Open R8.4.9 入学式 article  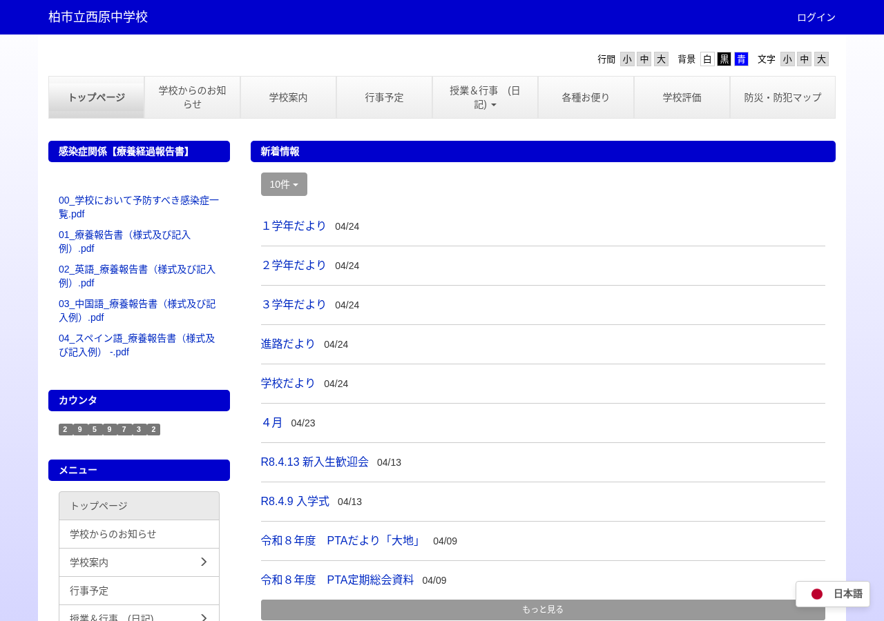[295, 501]
